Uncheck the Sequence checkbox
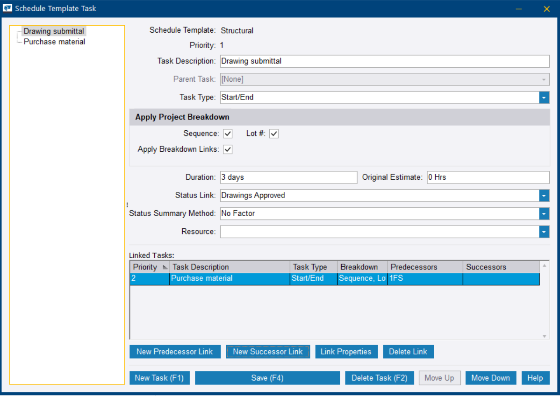The width and height of the screenshot is (560, 396). (228, 134)
